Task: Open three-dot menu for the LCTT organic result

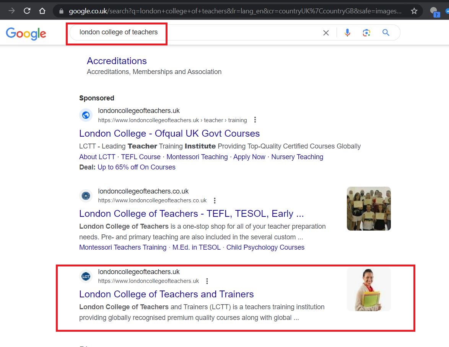Action: click(207, 281)
